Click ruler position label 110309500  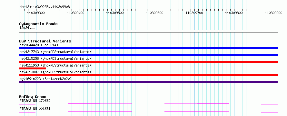tap(115, 13)
